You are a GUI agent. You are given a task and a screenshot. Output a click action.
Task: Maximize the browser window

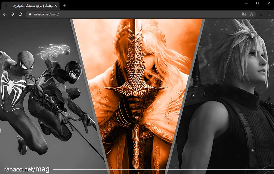[x=258, y=3]
